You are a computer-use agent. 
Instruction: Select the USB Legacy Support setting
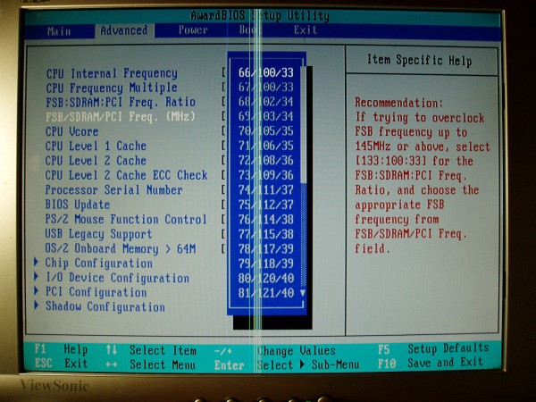98,234
